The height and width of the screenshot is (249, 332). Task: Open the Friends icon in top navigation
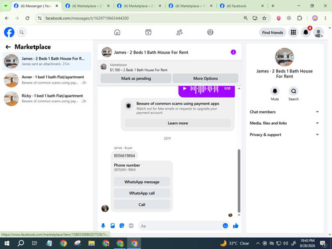pyautogui.click(x=179, y=33)
